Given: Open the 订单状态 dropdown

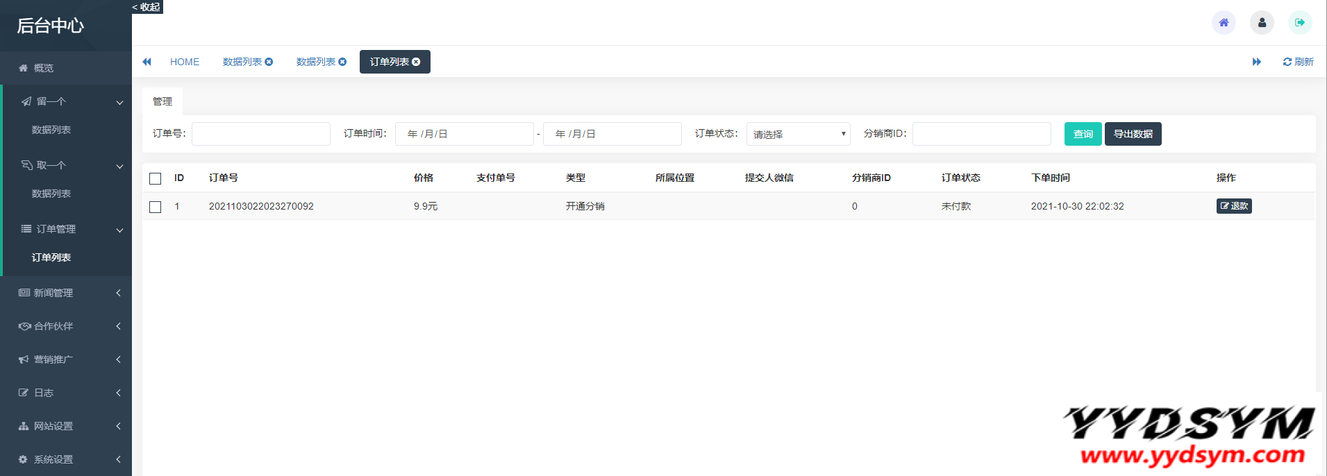Looking at the screenshot, I should tap(798, 134).
